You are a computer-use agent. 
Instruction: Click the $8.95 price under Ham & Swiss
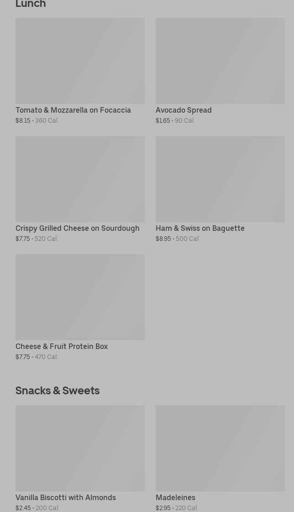click(163, 239)
